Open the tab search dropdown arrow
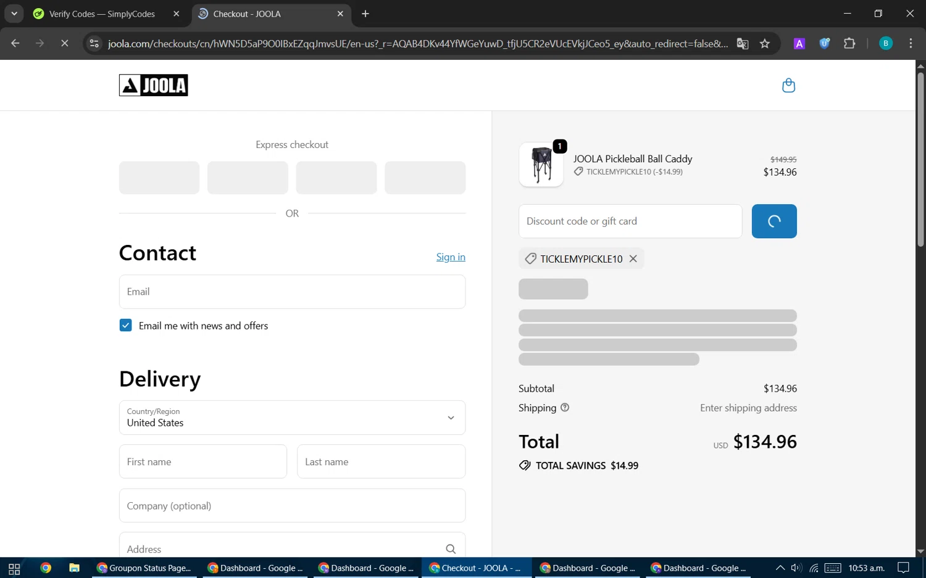 tap(14, 14)
